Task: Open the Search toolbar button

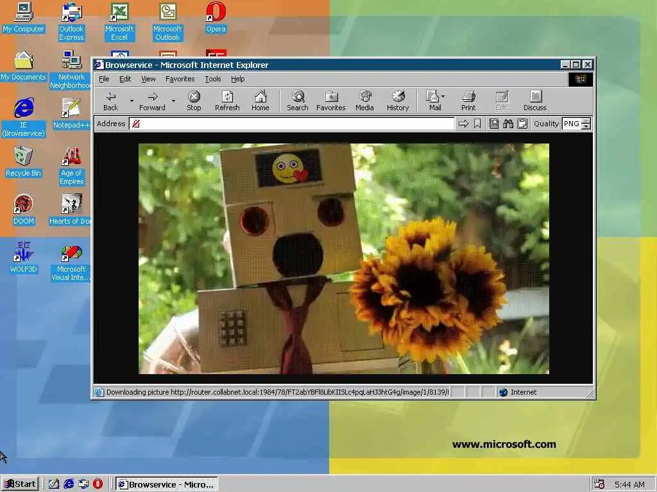Action: click(x=298, y=101)
